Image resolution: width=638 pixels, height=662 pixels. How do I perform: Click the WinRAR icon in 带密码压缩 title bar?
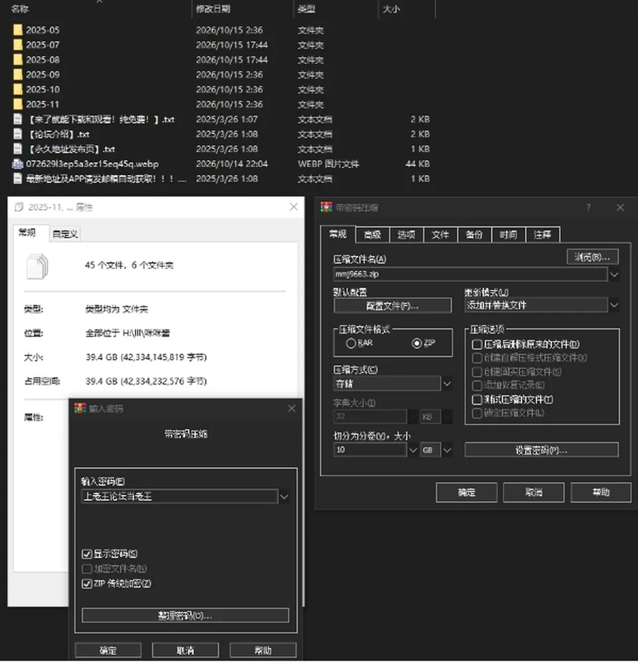pyautogui.click(x=326, y=207)
